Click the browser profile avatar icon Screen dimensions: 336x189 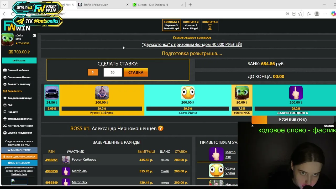(317, 14)
